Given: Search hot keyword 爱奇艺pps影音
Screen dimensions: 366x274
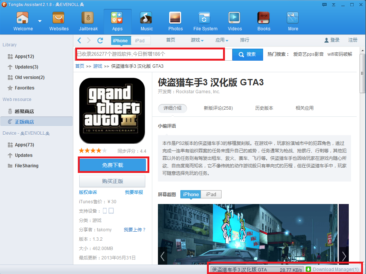Looking at the screenshot, I should tap(308, 54).
